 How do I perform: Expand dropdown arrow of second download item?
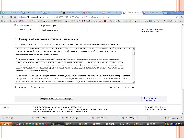pyautogui.click(x=59, y=118)
